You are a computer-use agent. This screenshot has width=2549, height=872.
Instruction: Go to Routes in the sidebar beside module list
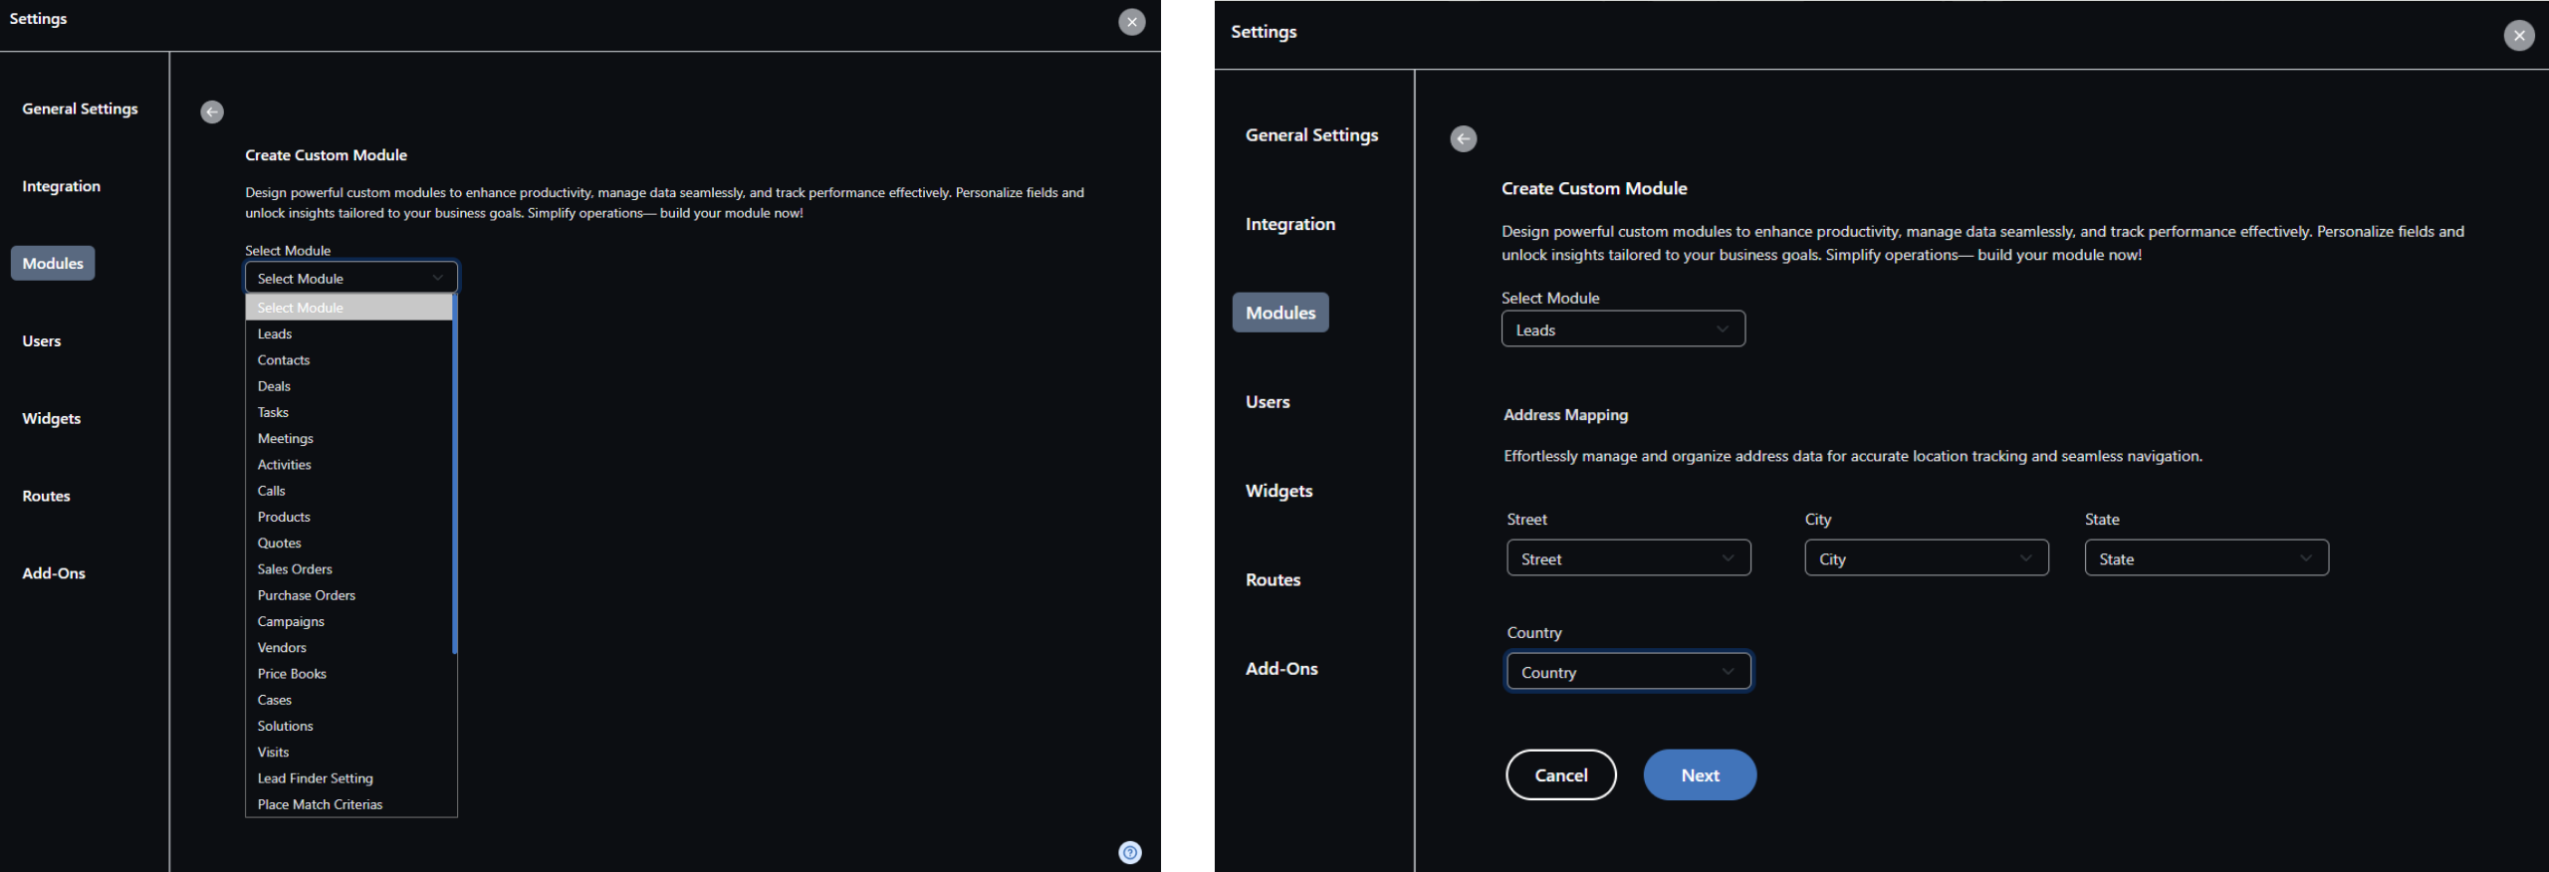pyautogui.click(x=46, y=496)
